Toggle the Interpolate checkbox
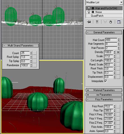Image resolution: width=124 pixels, height=134 pixels. 106,81
